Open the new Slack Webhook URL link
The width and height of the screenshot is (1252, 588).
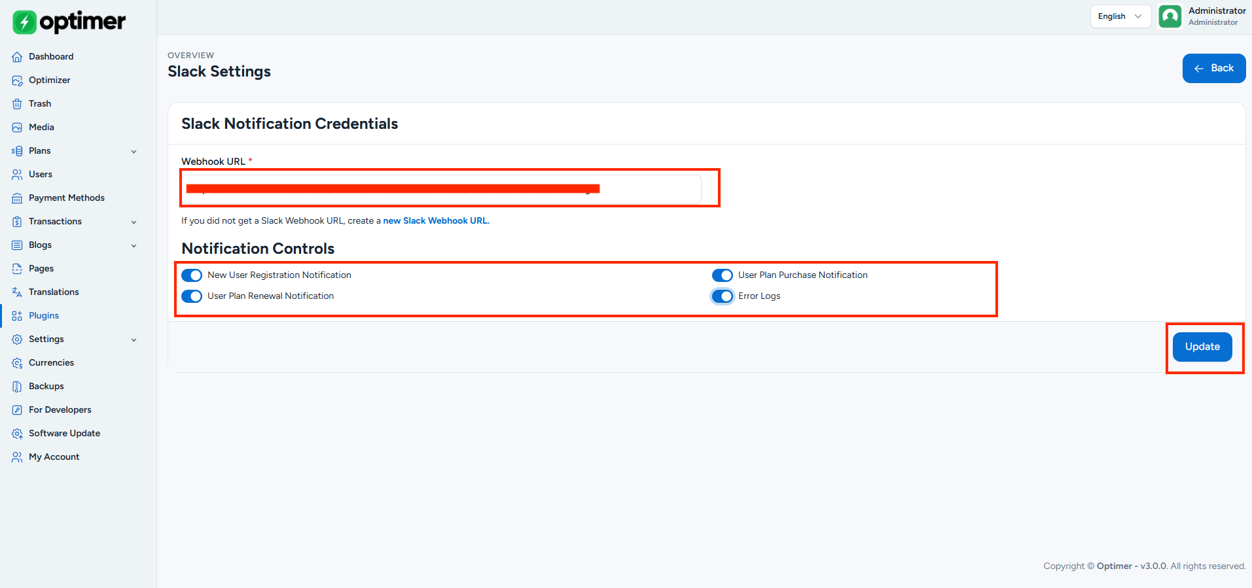[436, 221]
